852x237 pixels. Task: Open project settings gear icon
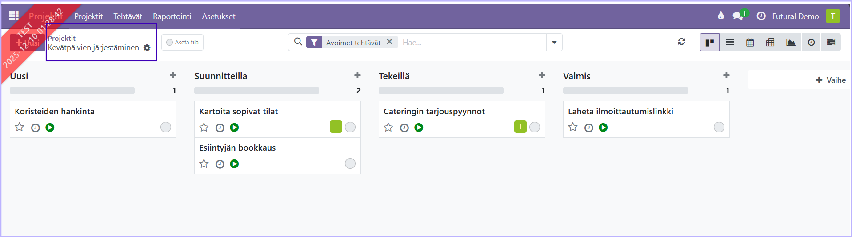point(147,48)
